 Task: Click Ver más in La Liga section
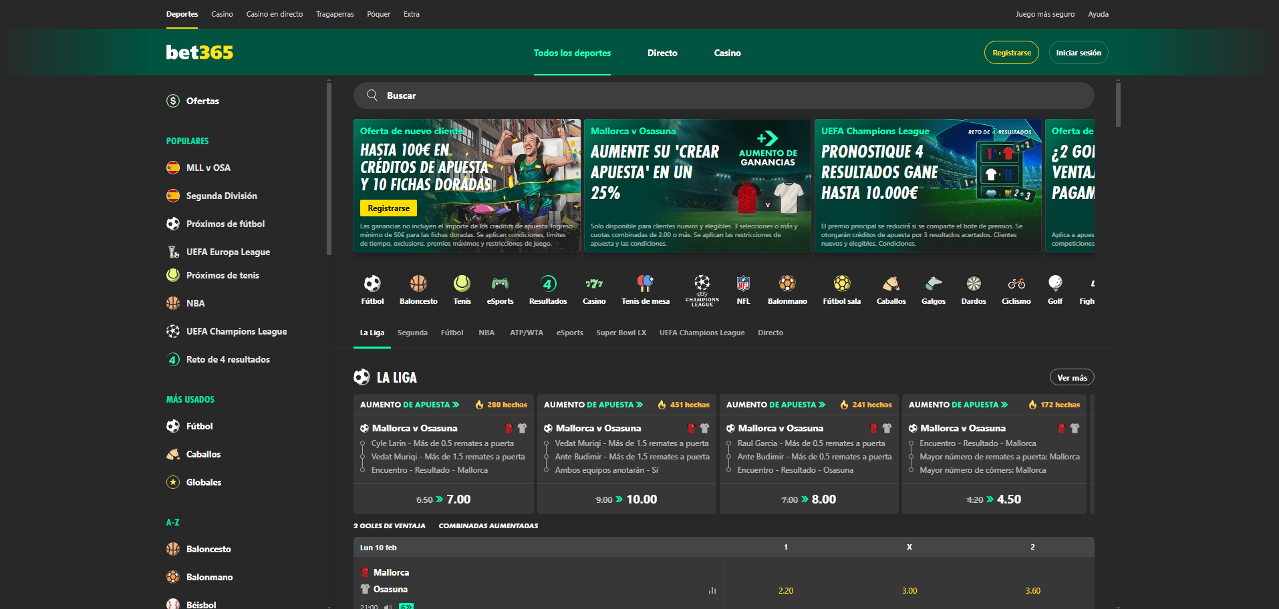pyautogui.click(x=1072, y=377)
